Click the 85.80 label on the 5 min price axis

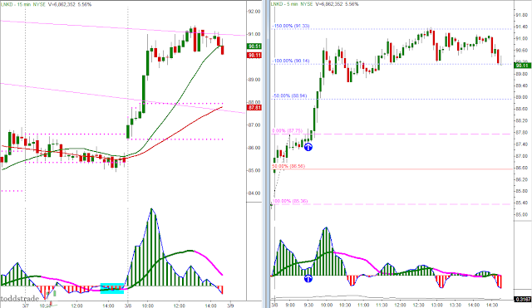point(521,191)
